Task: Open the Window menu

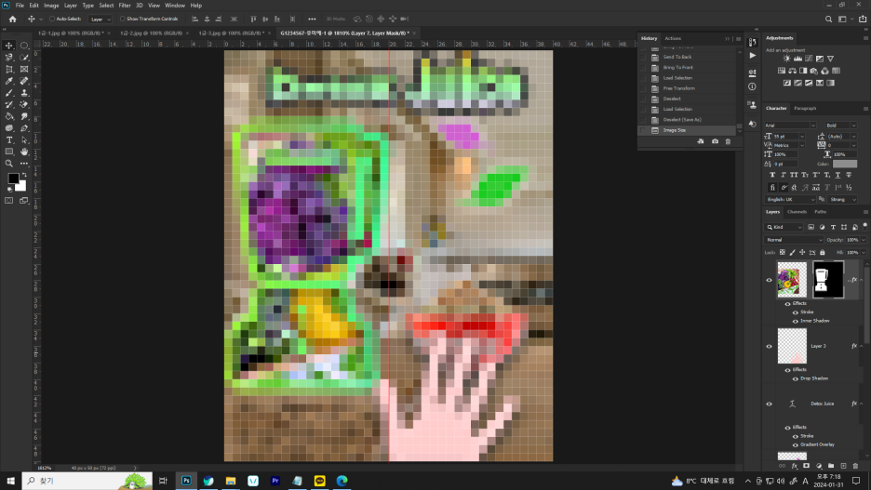Action: (x=175, y=6)
